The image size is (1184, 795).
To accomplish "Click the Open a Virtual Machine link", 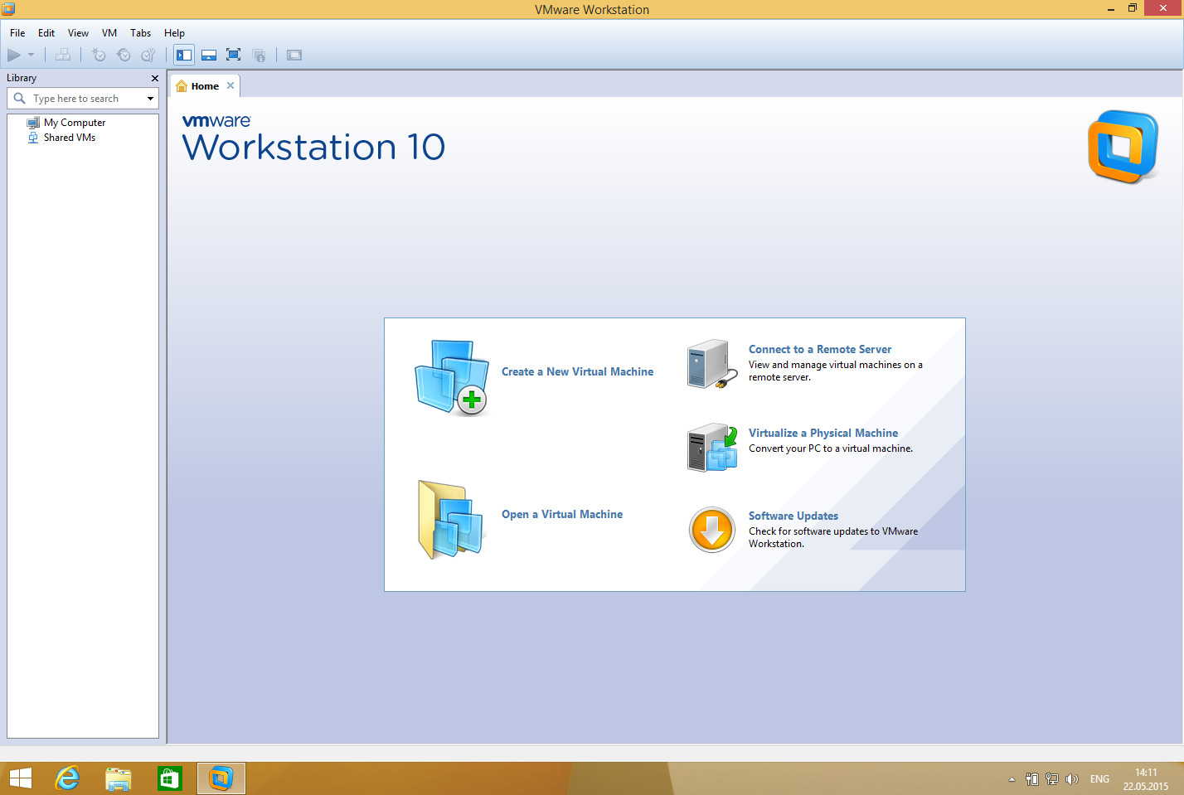I will tap(562, 515).
